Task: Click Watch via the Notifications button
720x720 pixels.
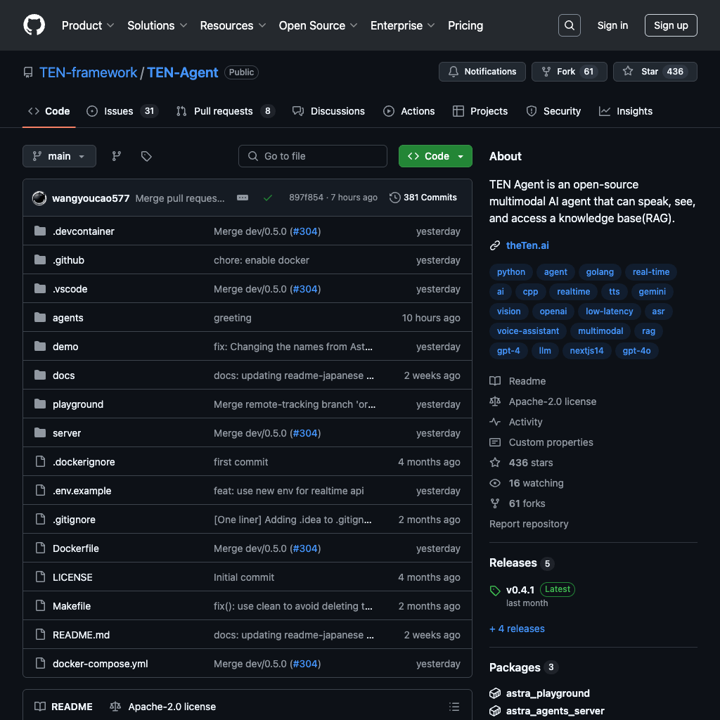Action: pos(482,71)
